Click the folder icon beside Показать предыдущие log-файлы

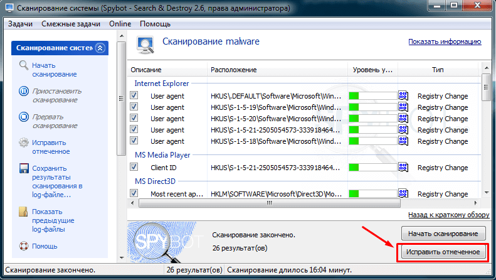(x=24, y=212)
